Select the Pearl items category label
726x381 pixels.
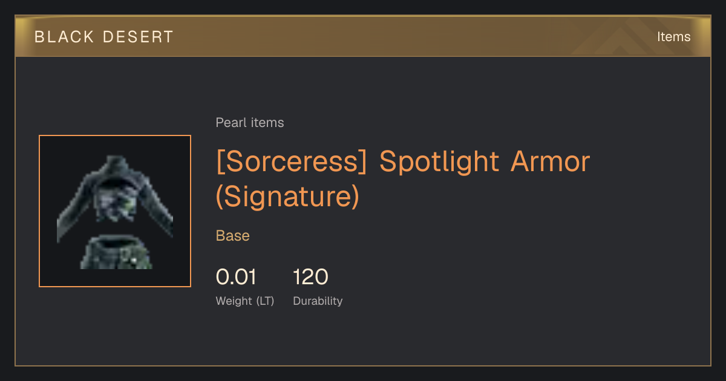click(x=250, y=123)
